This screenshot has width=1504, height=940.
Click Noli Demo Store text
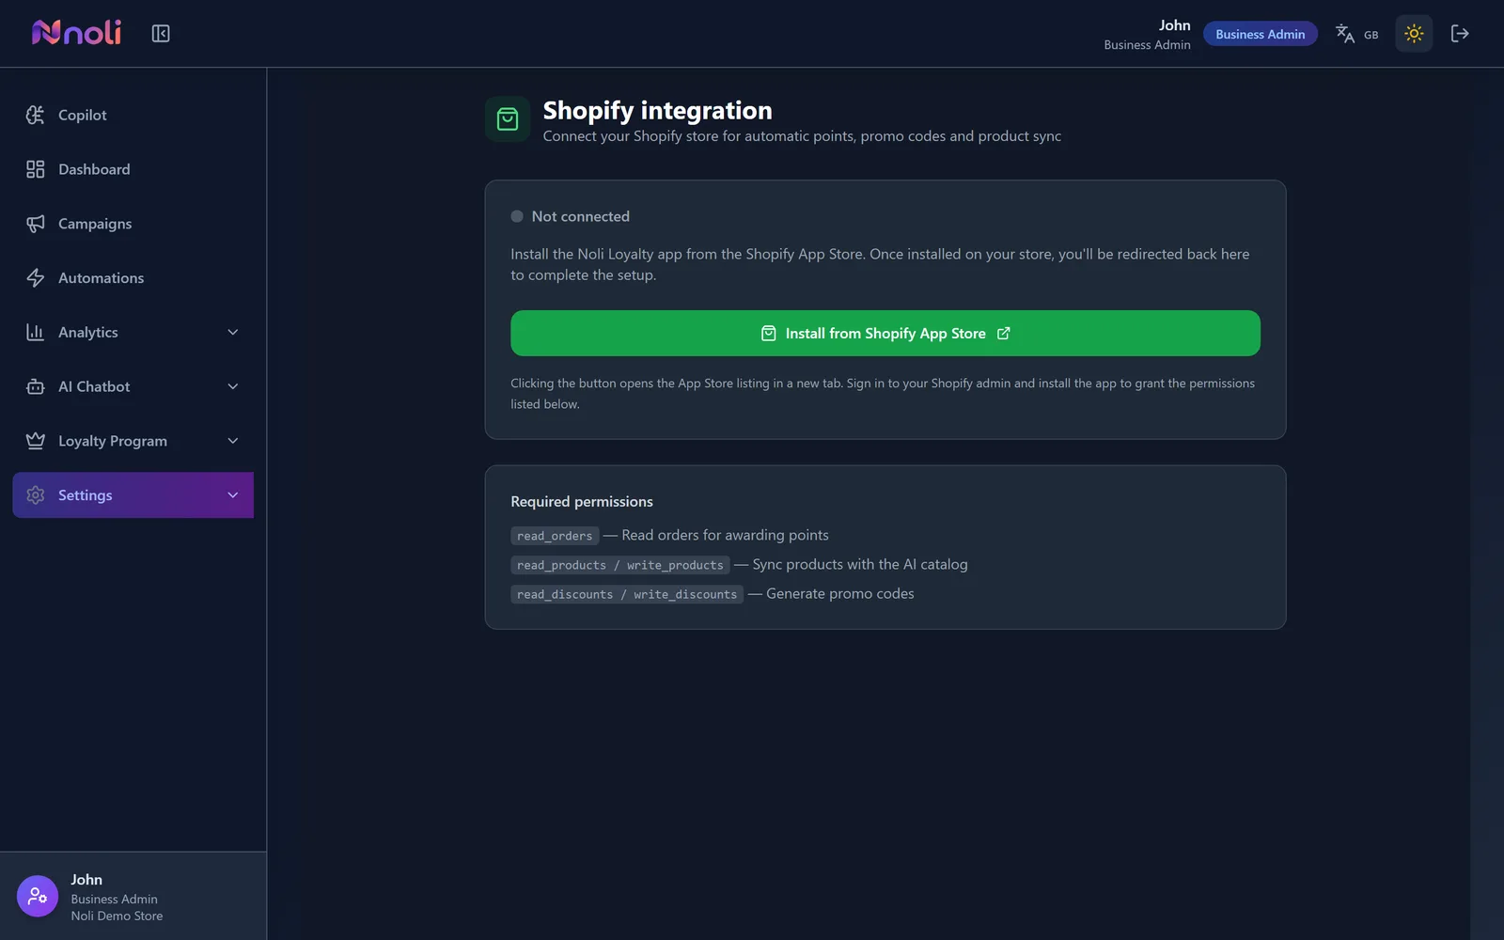click(117, 916)
